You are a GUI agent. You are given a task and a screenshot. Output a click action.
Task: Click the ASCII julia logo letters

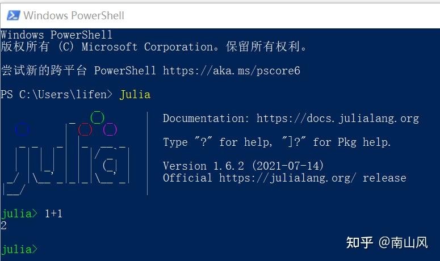[67, 165]
